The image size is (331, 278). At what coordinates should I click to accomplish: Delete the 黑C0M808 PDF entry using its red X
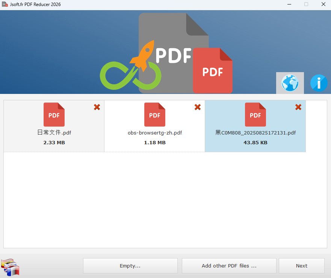click(x=298, y=107)
